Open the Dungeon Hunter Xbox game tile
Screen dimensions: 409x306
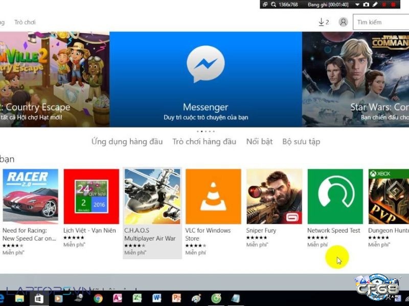click(389, 208)
